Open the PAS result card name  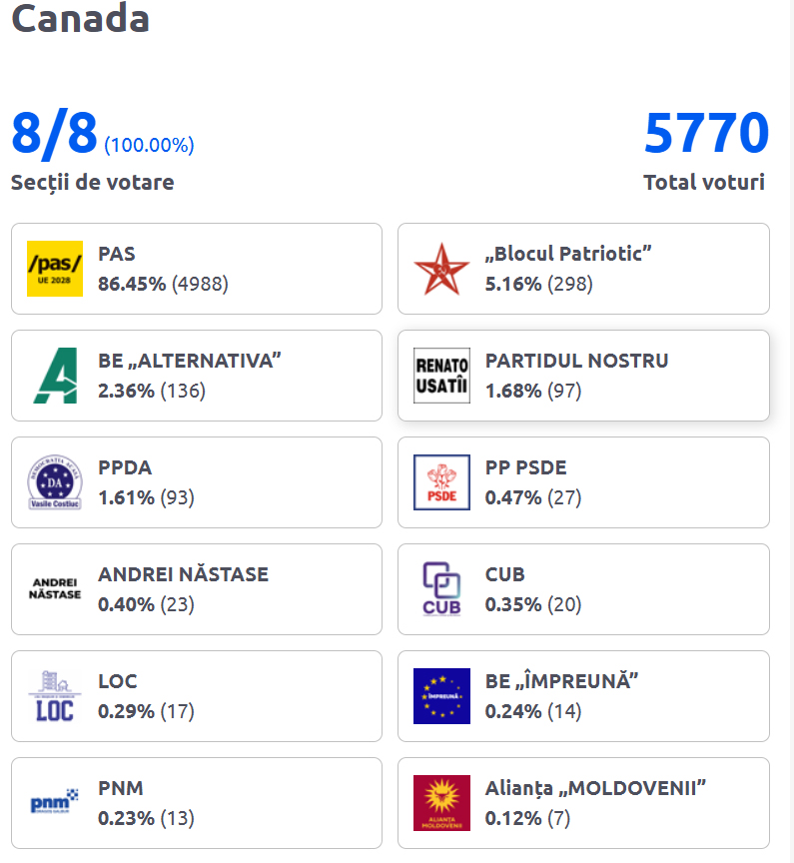point(117,254)
